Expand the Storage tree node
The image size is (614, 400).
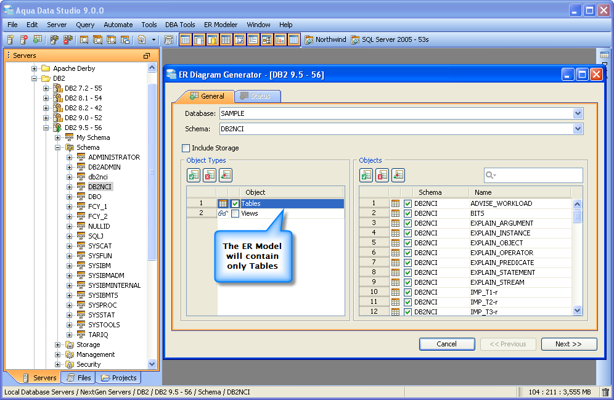pos(57,345)
